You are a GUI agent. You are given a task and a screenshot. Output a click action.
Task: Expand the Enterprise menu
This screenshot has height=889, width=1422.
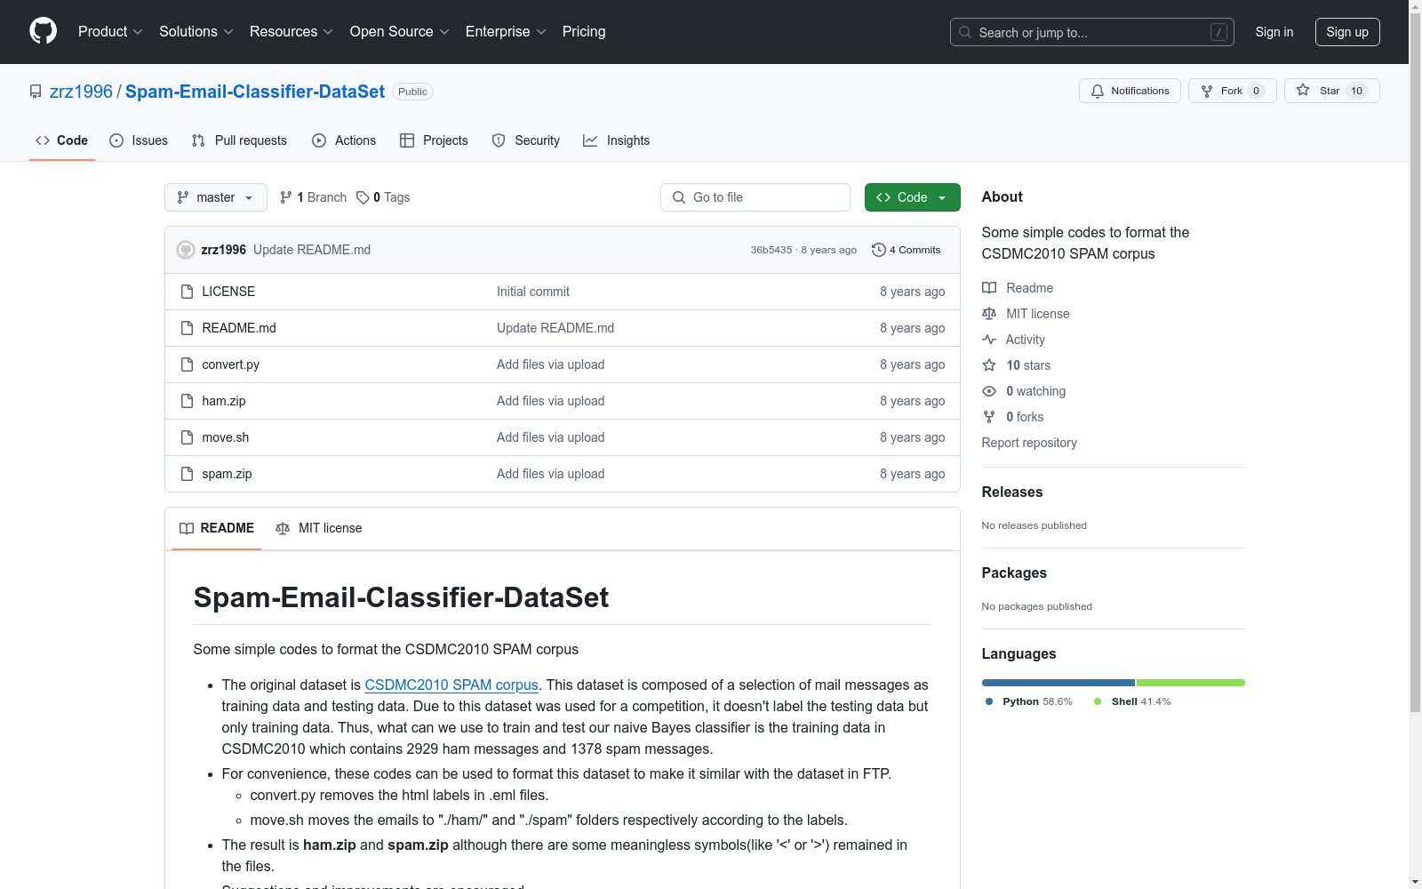506,32
